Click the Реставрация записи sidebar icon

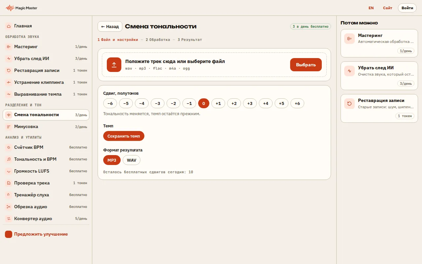click(x=9, y=71)
